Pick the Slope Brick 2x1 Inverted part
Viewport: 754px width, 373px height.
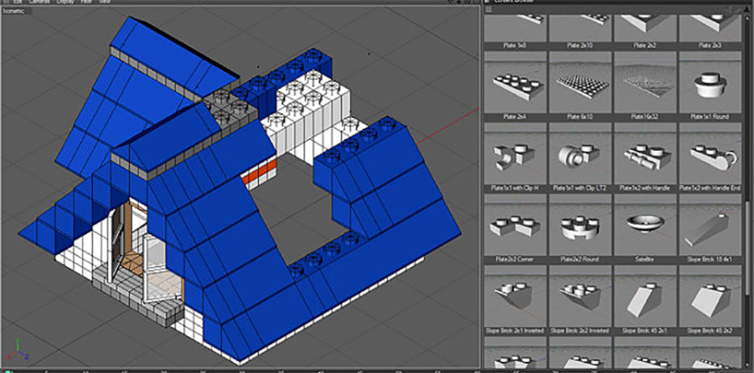(x=515, y=296)
